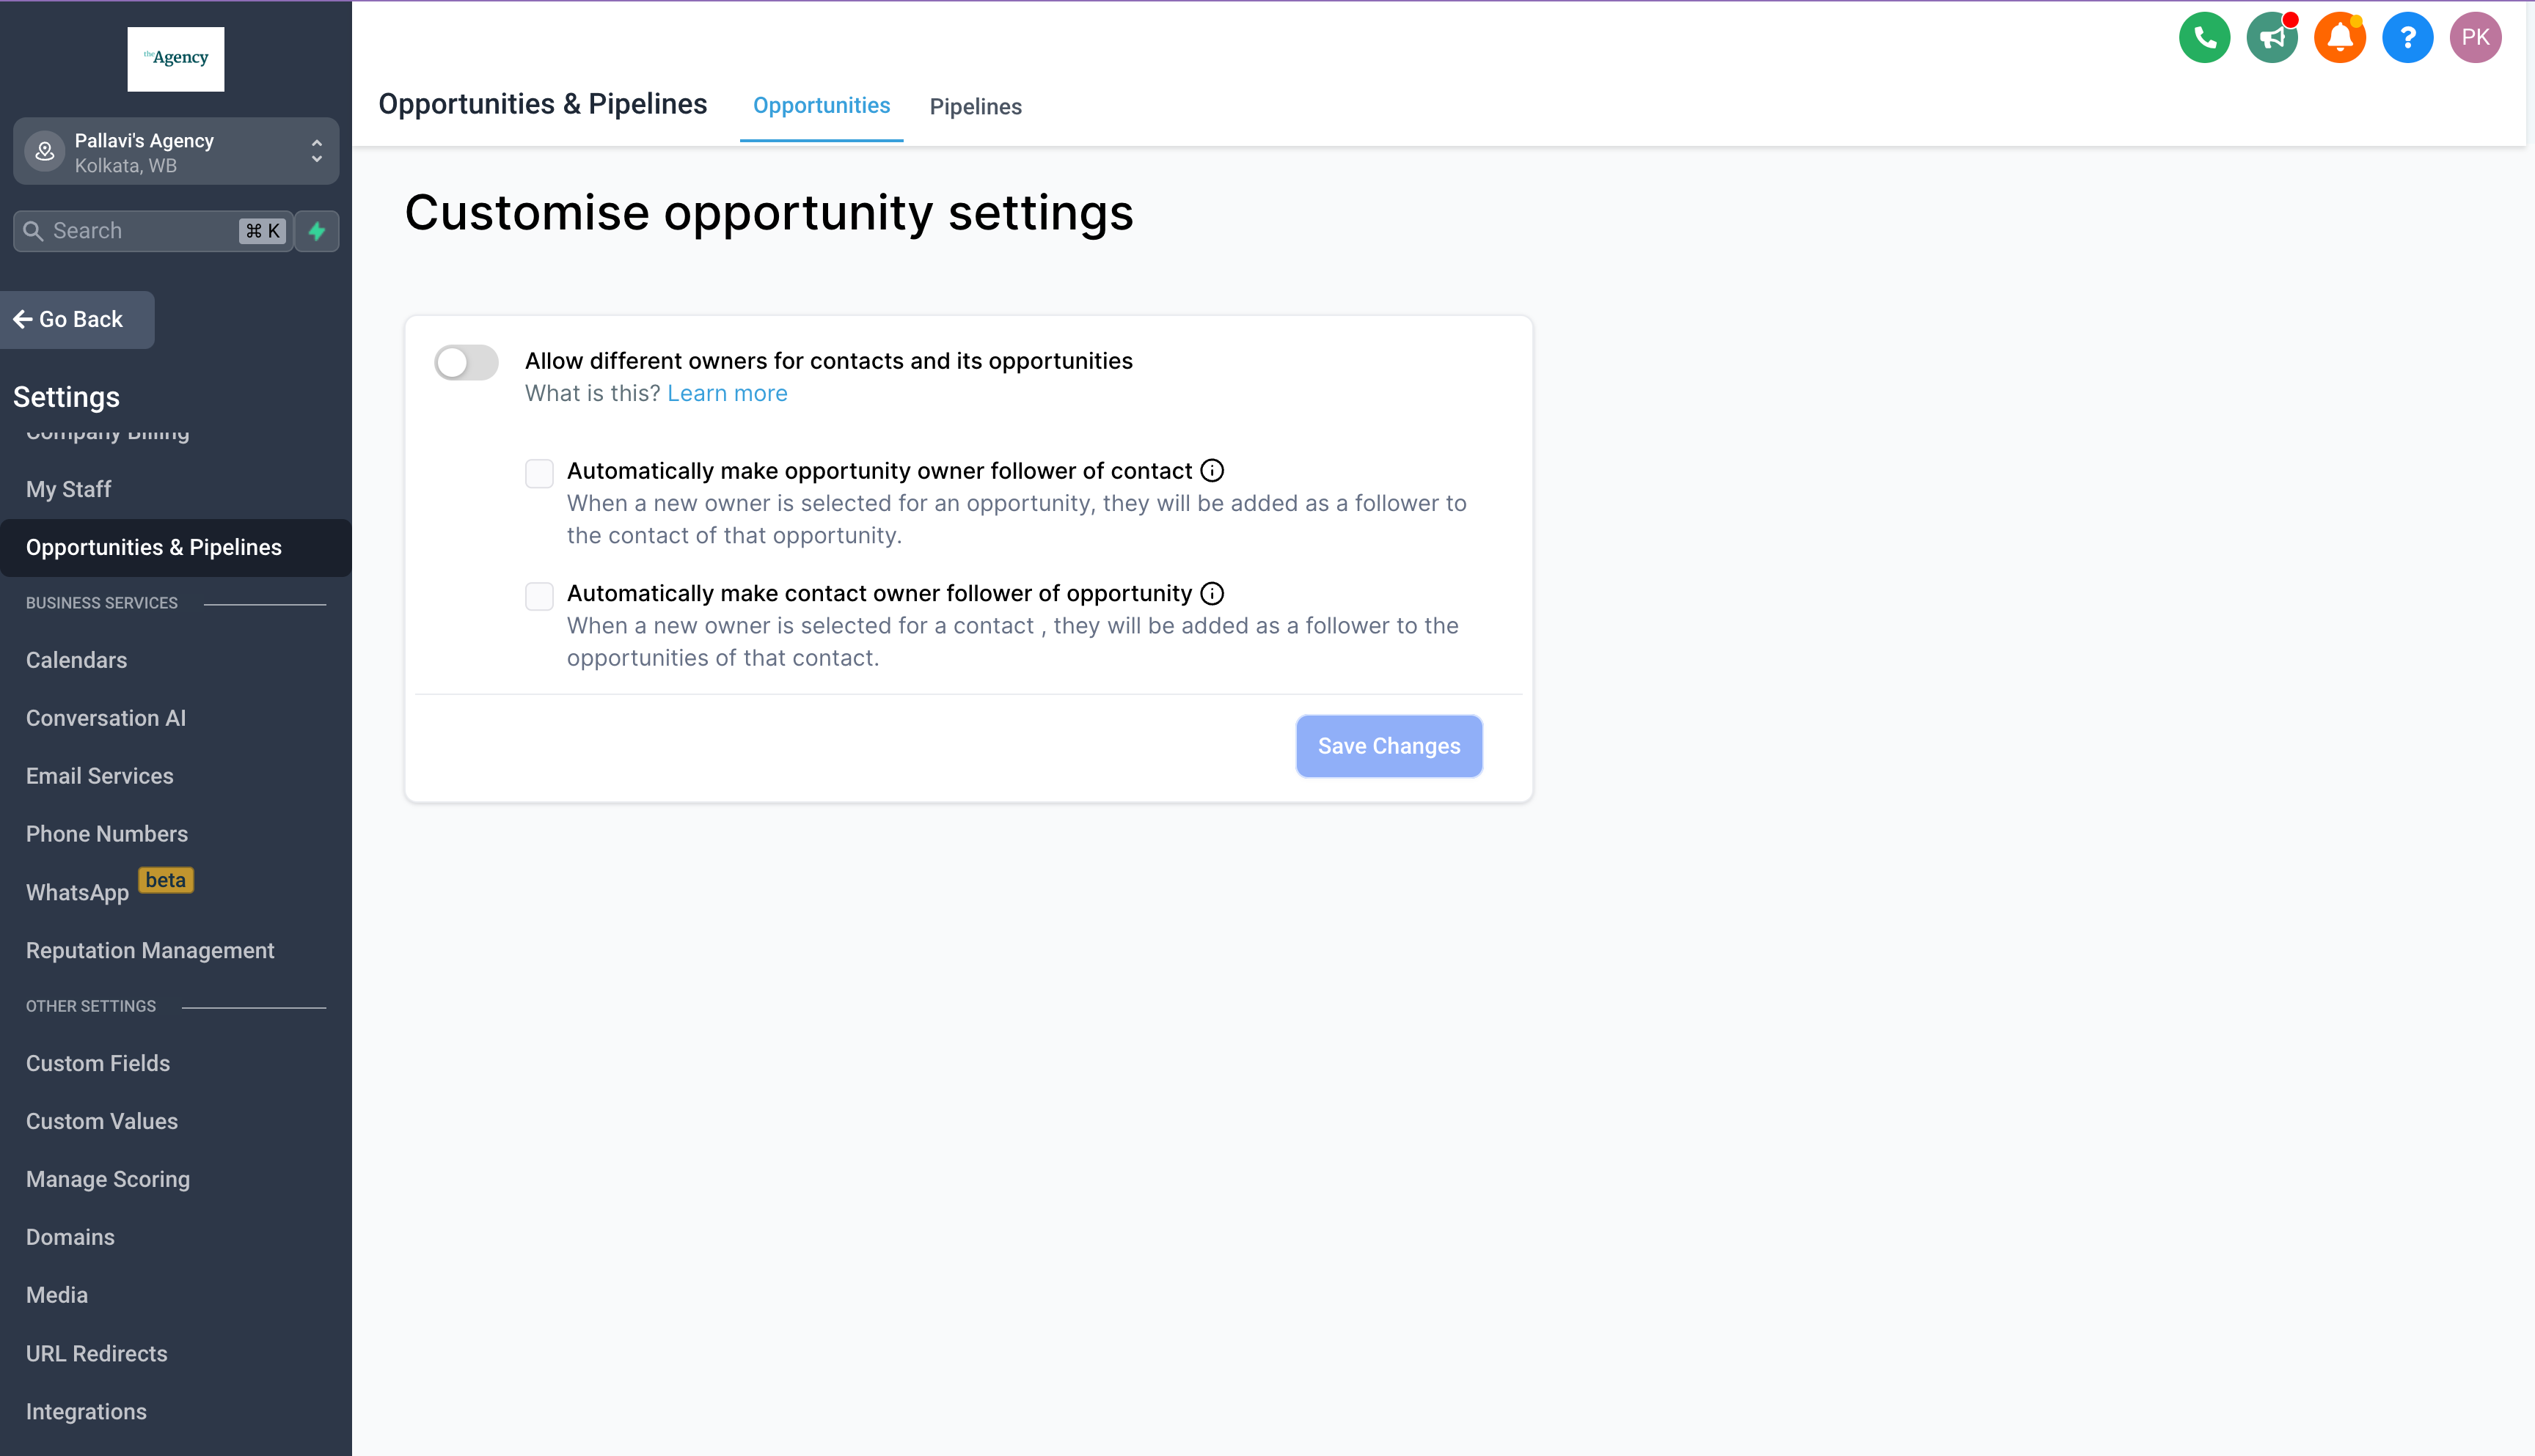Click the green lightning quick actions icon
The image size is (2535, 1456).
pos(317,231)
